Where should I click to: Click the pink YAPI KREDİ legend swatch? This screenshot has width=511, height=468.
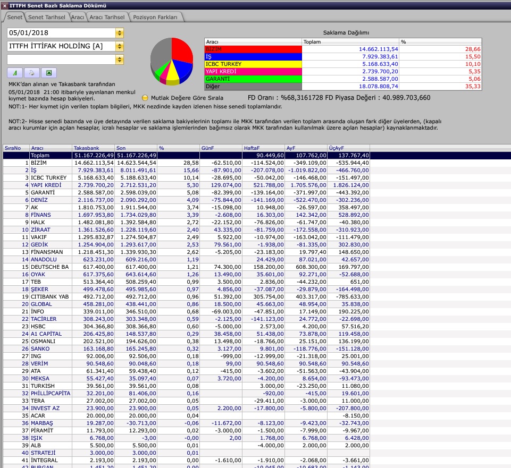coord(253,72)
